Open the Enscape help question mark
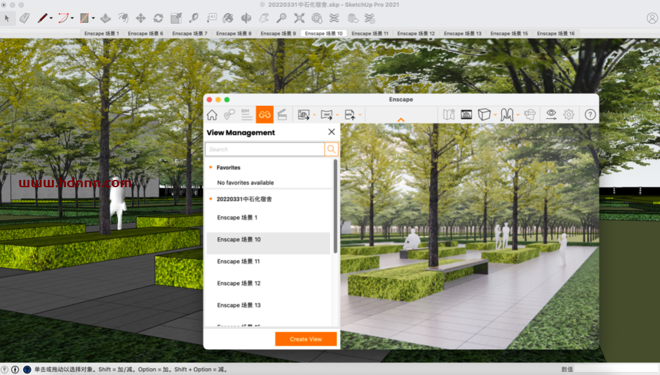 pos(590,115)
